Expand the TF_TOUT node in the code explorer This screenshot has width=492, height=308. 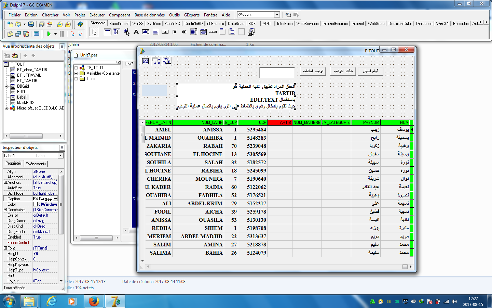click(76, 68)
